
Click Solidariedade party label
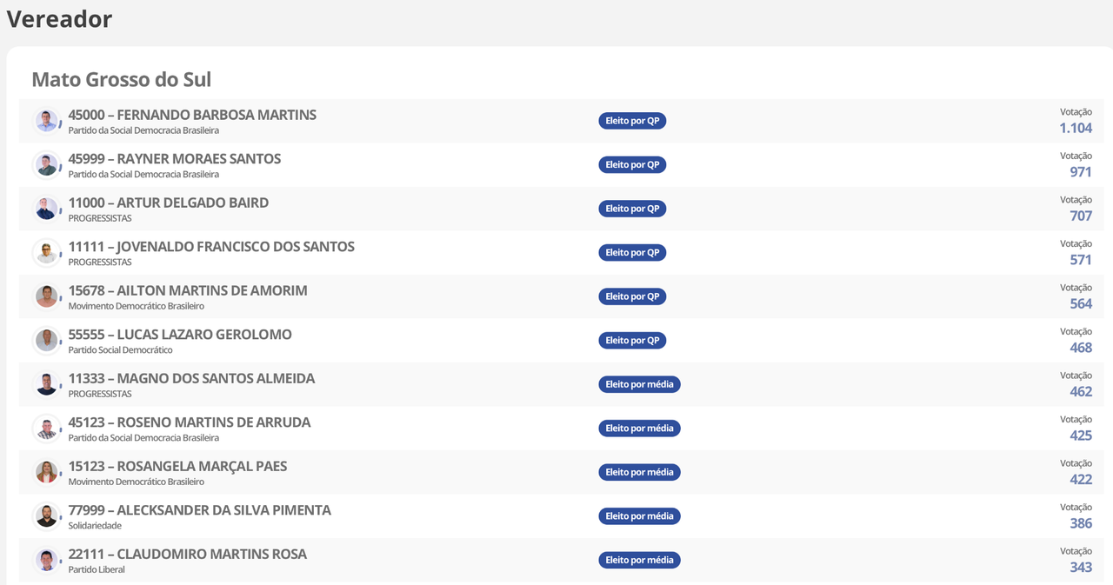tap(95, 526)
